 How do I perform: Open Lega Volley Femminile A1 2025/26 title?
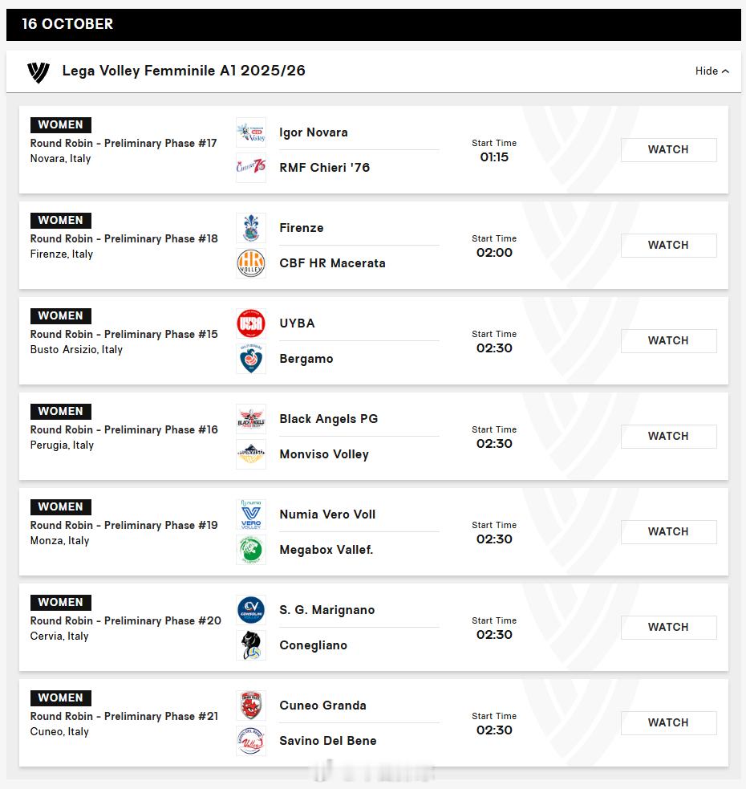coord(184,71)
